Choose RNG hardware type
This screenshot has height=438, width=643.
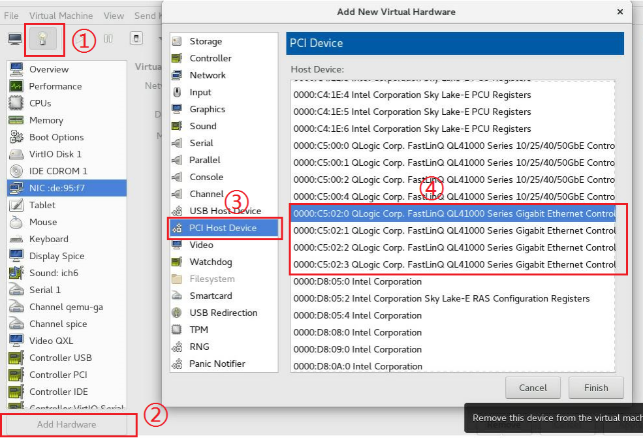pos(224,347)
